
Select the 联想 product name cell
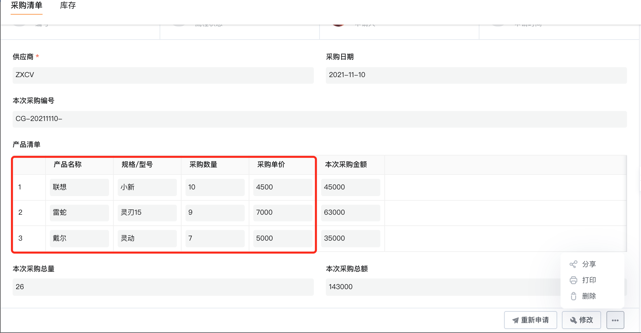(79, 187)
